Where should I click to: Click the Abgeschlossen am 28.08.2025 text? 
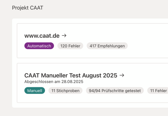pos(54,82)
